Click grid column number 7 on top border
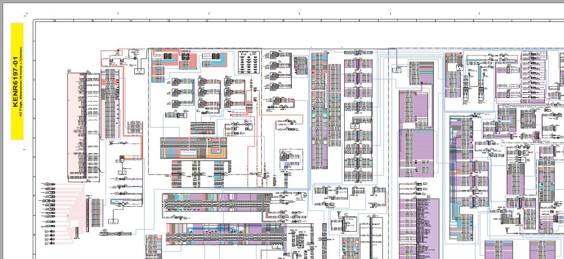This screenshot has width=564, height=259. [x=397, y=21]
